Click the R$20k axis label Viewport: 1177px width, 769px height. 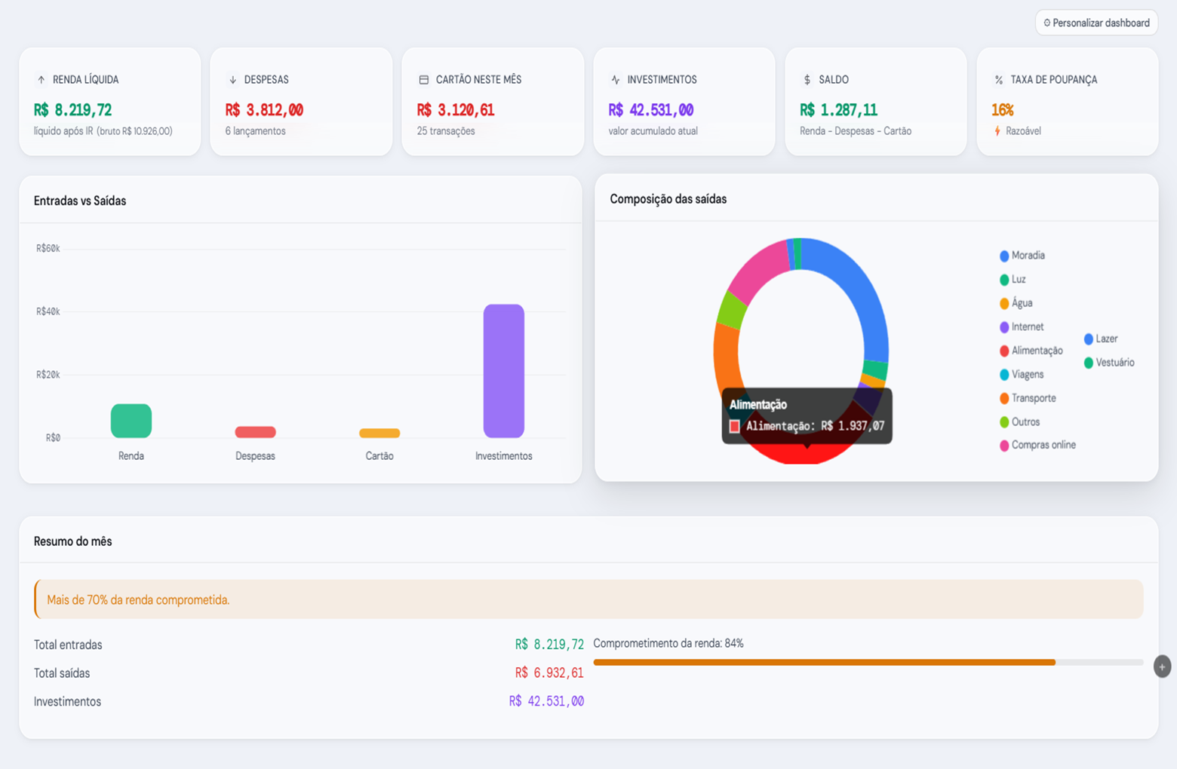(x=48, y=375)
